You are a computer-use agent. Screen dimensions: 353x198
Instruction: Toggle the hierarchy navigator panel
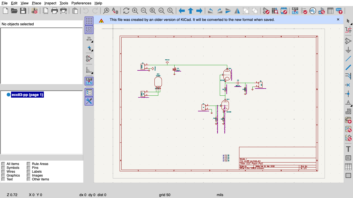click(89, 92)
